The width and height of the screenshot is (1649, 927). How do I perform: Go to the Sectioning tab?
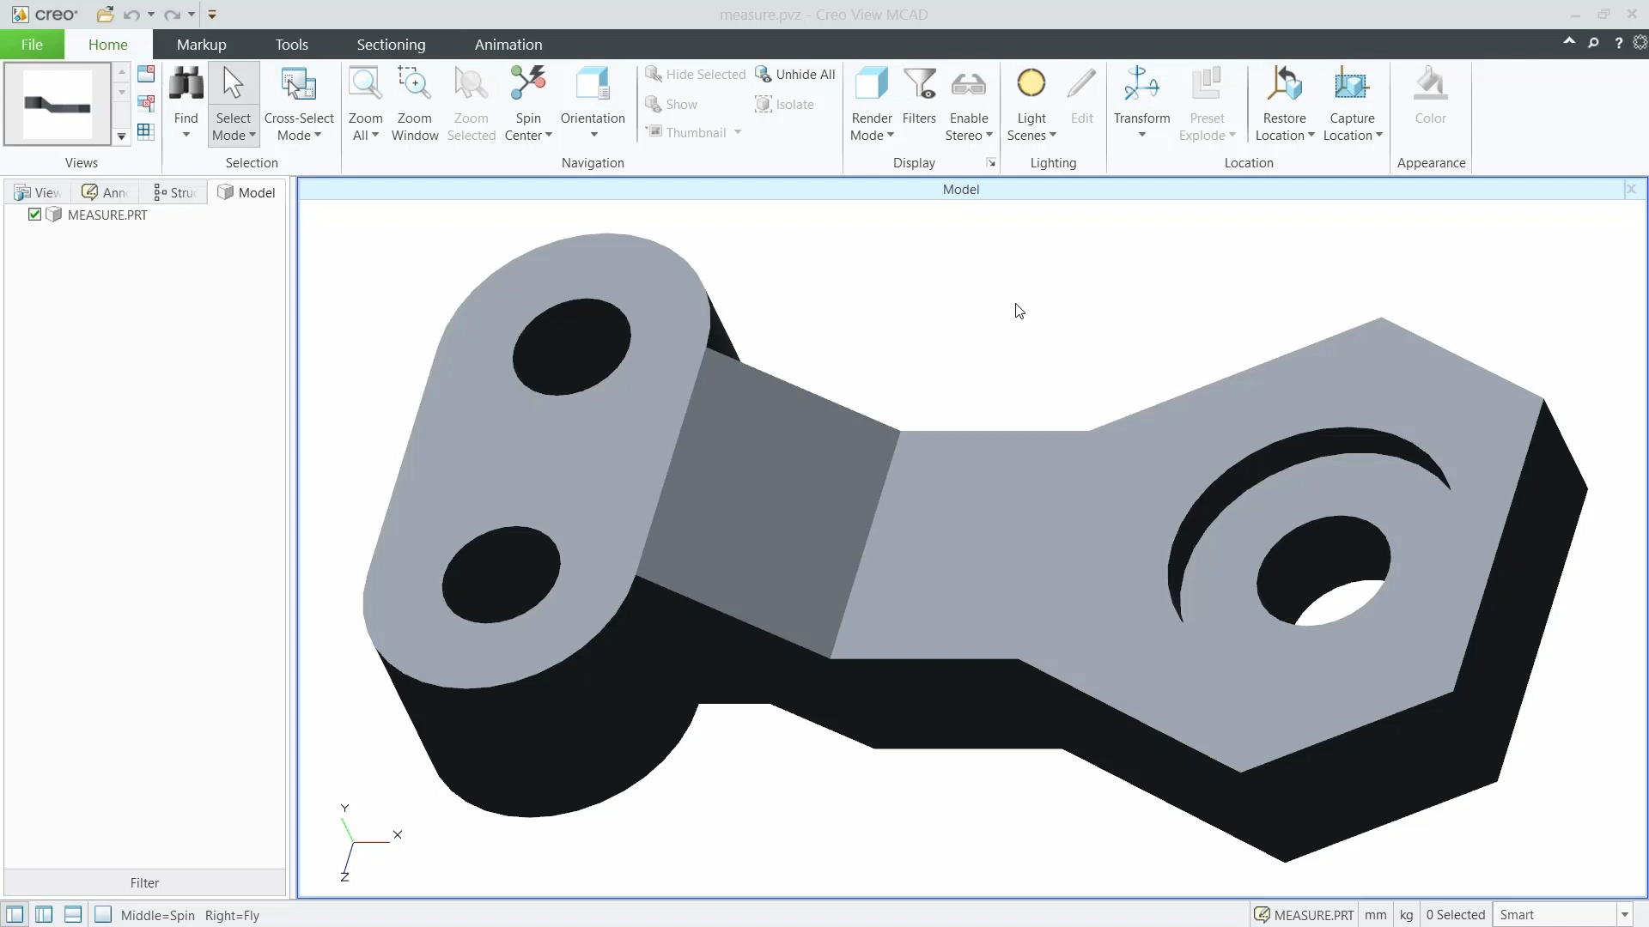click(x=391, y=45)
